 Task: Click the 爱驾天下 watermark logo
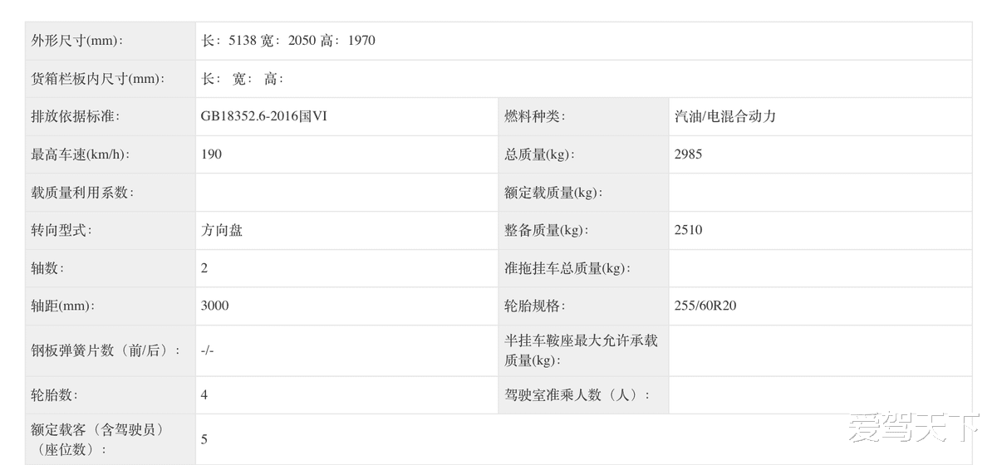point(913,429)
